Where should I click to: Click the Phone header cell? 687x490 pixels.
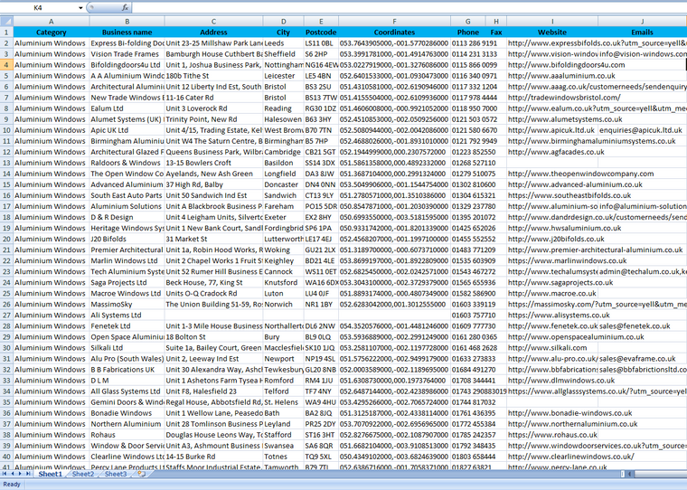tap(468, 32)
